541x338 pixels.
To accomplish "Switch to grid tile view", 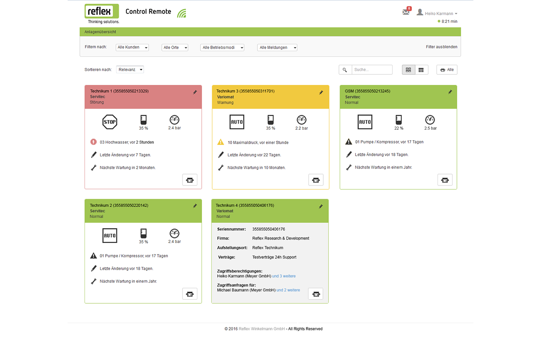I will 408,70.
